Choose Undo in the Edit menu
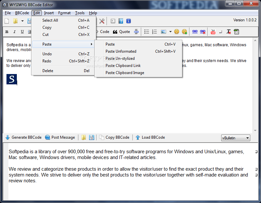The width and height of the screenshot is (261, 203). coord(64,54)
